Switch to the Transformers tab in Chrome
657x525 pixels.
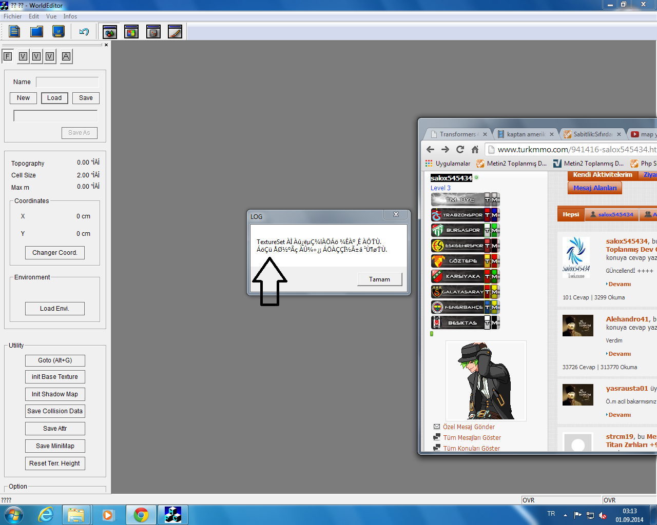(x=458, y=134)
